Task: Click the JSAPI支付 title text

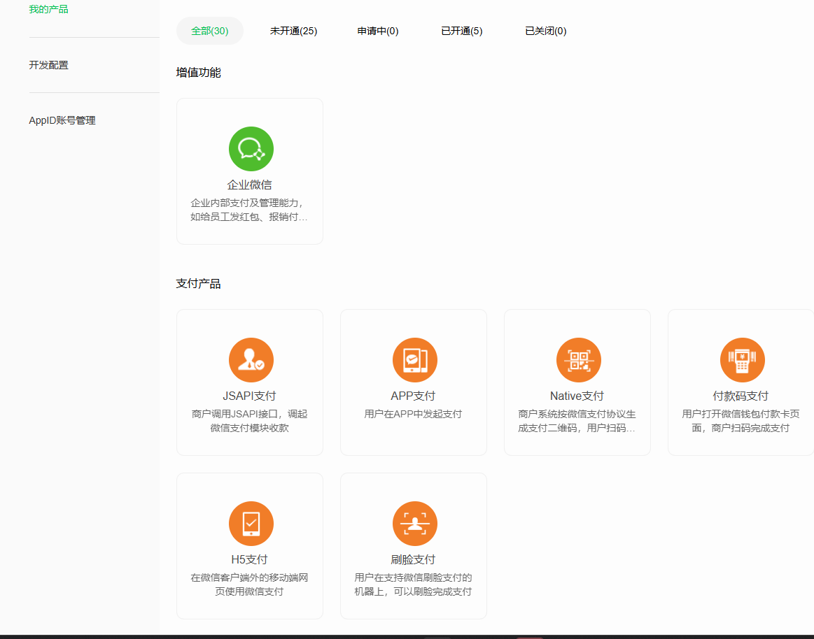Action: tap(250, 396)
